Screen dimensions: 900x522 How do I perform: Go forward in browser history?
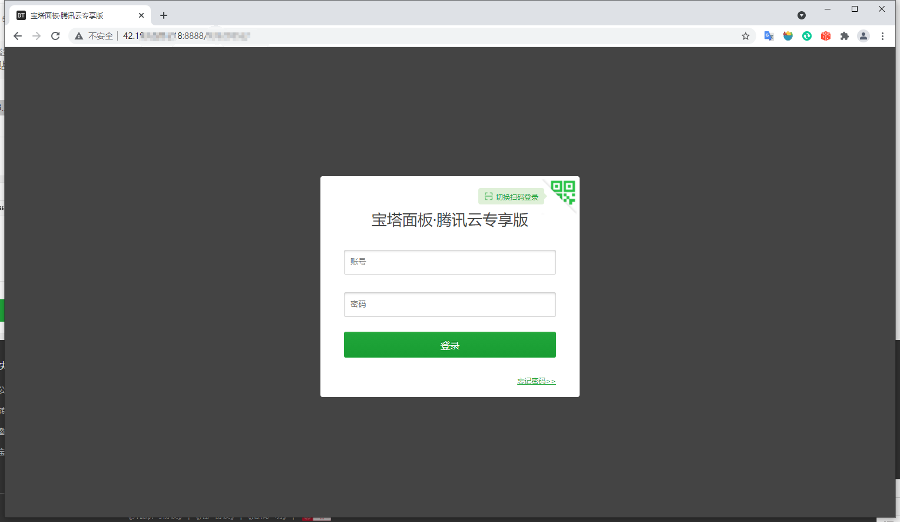[37, 36]
